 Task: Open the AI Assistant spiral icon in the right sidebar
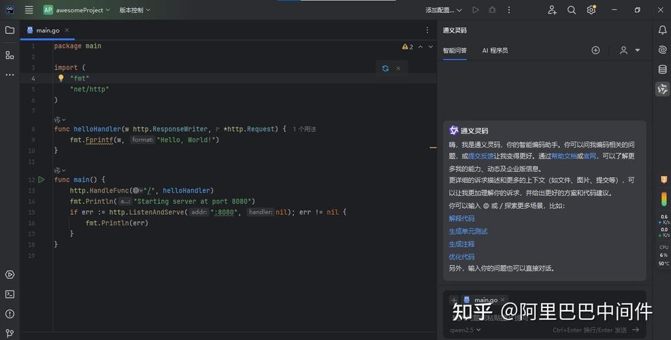(x=662, y=50)
